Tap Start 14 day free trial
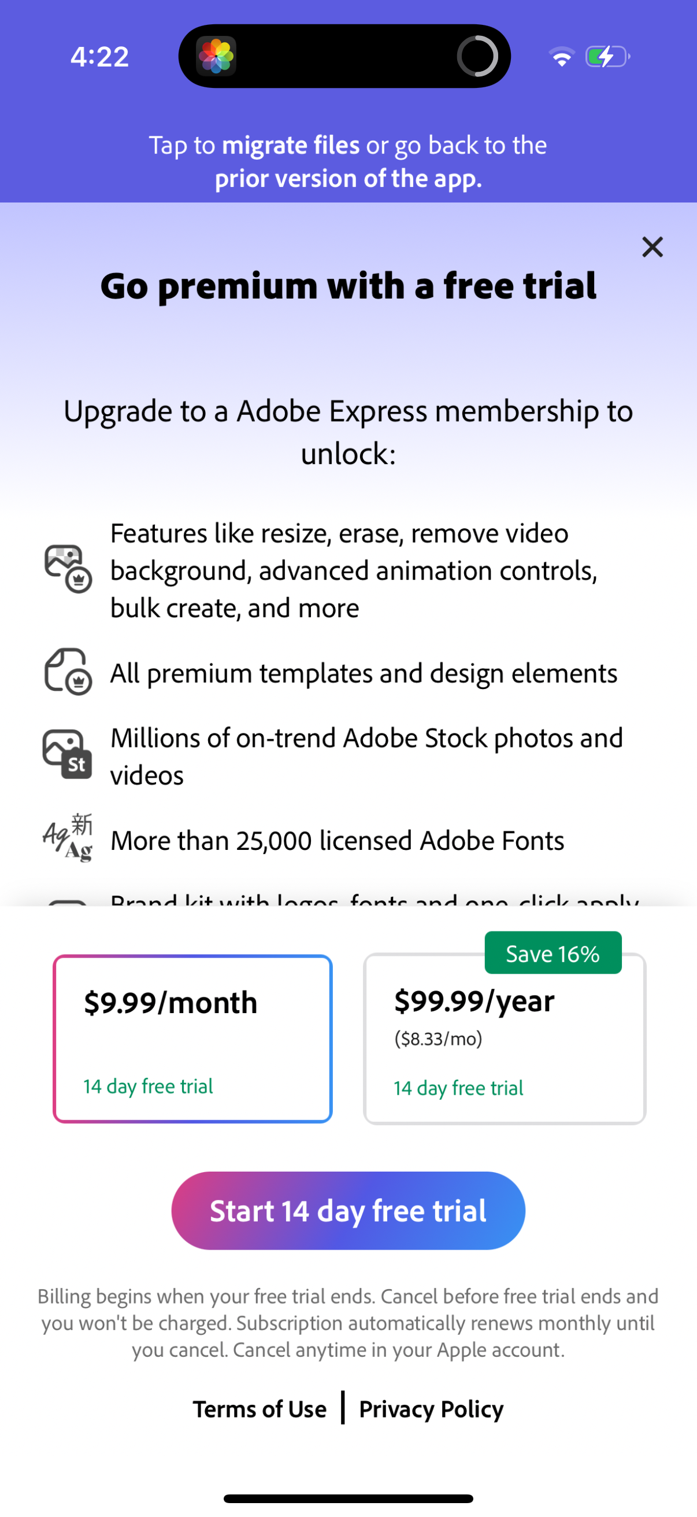This screenshot has width=697, height=1517. 348,1211
